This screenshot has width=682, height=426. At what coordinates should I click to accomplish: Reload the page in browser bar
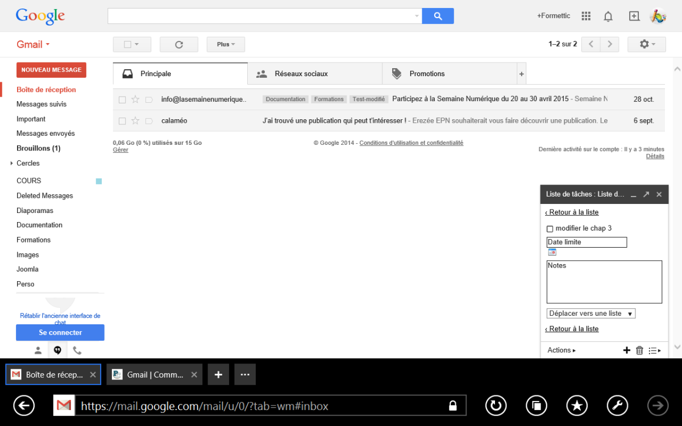(x=496, y=406)
